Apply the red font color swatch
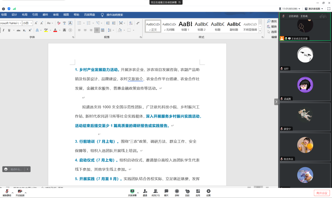Screen dimensions: 332x198 tap(55, 30)
